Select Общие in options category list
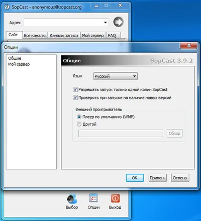 (15, 58)
